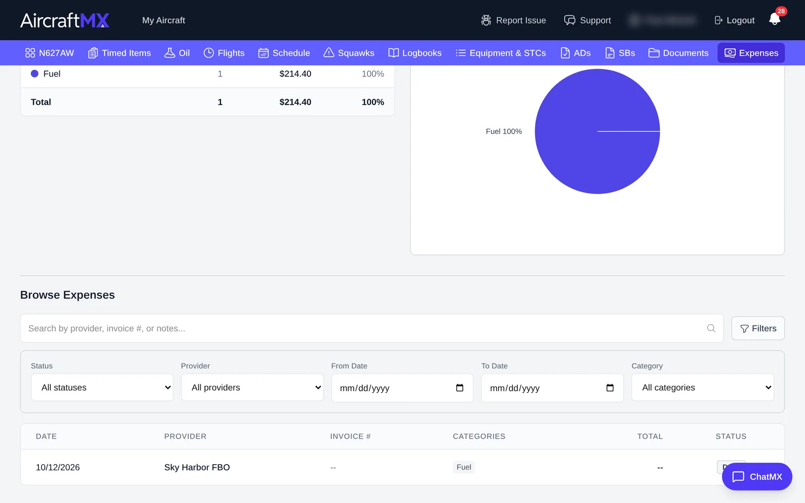
Task: Click the AircraftMX logo
Action: point(65,20)
